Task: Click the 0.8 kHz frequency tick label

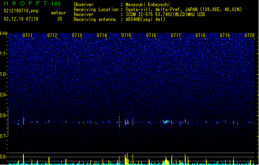Action: (x=3, y=115)
